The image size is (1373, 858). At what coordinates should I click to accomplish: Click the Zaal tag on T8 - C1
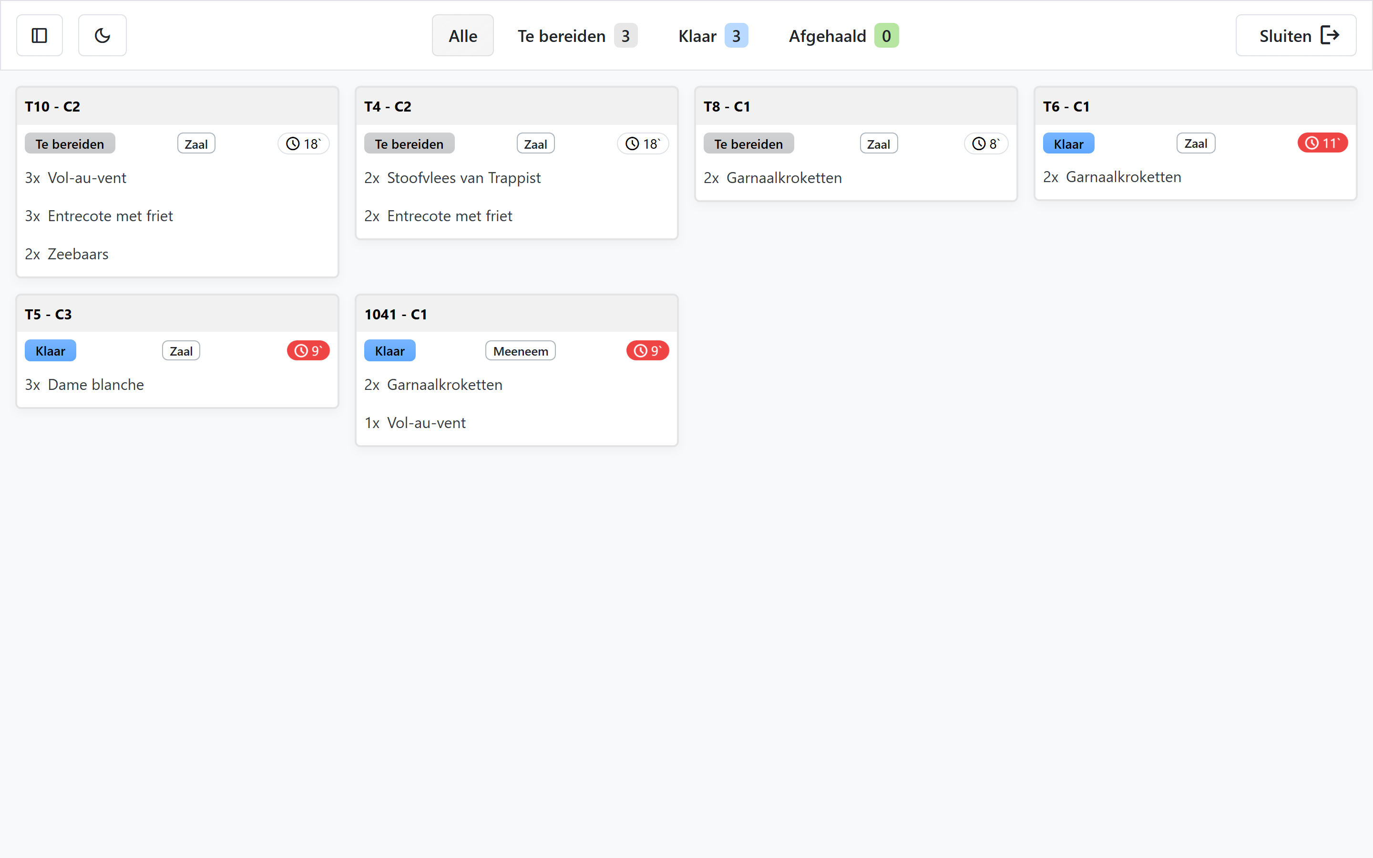(x=879, y=143)
